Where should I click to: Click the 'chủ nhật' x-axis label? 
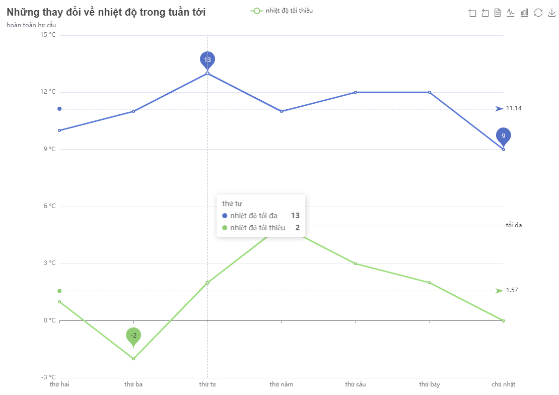[x=503, y=385]
